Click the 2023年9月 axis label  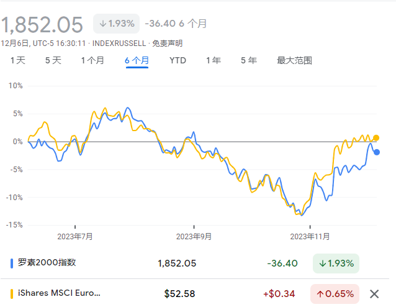coord(194,236)
